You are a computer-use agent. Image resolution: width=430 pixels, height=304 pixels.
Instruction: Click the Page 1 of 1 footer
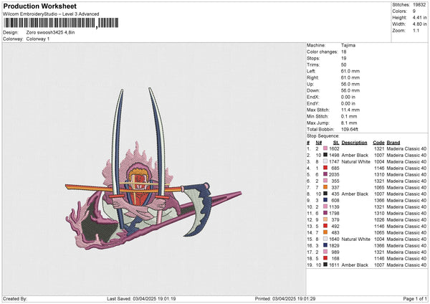(x=415, y=299)
